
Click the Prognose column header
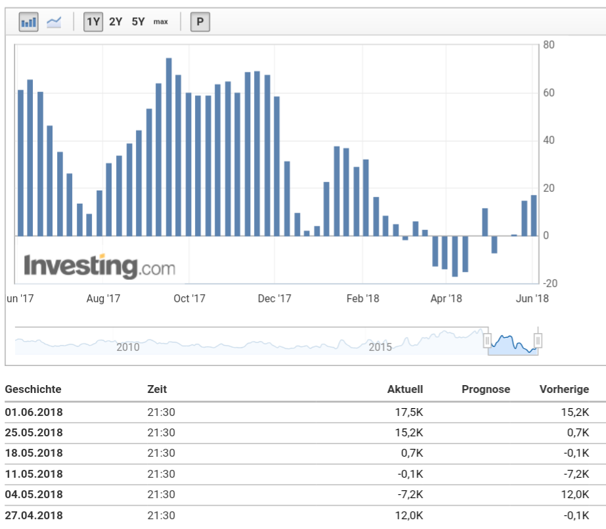(x=487, y=389)
